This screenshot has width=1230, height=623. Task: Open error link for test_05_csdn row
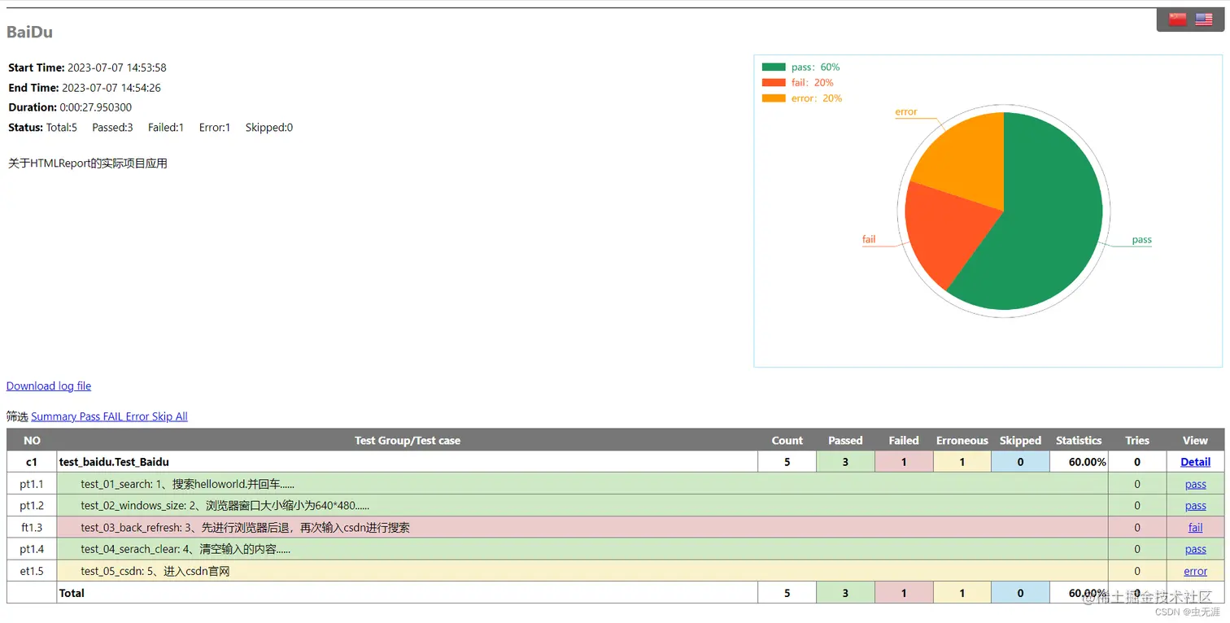[1195, 571]
